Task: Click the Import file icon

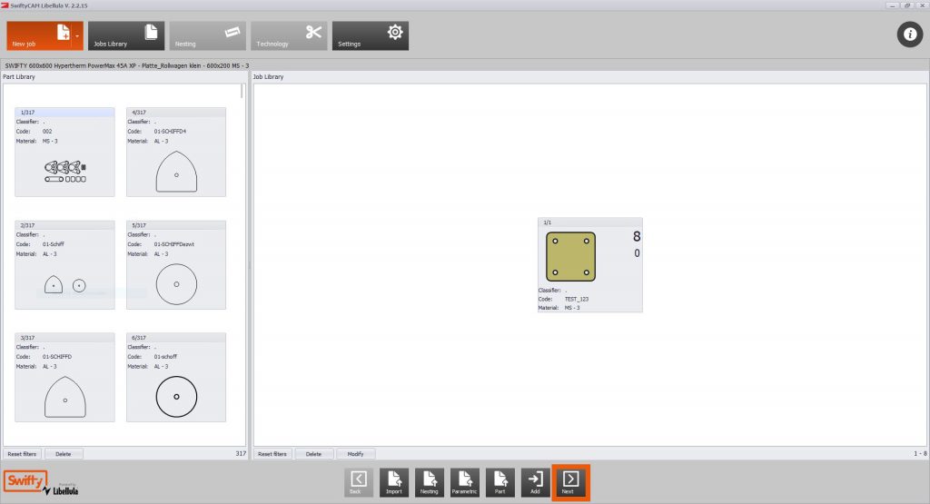Action: tap(393, 481)
